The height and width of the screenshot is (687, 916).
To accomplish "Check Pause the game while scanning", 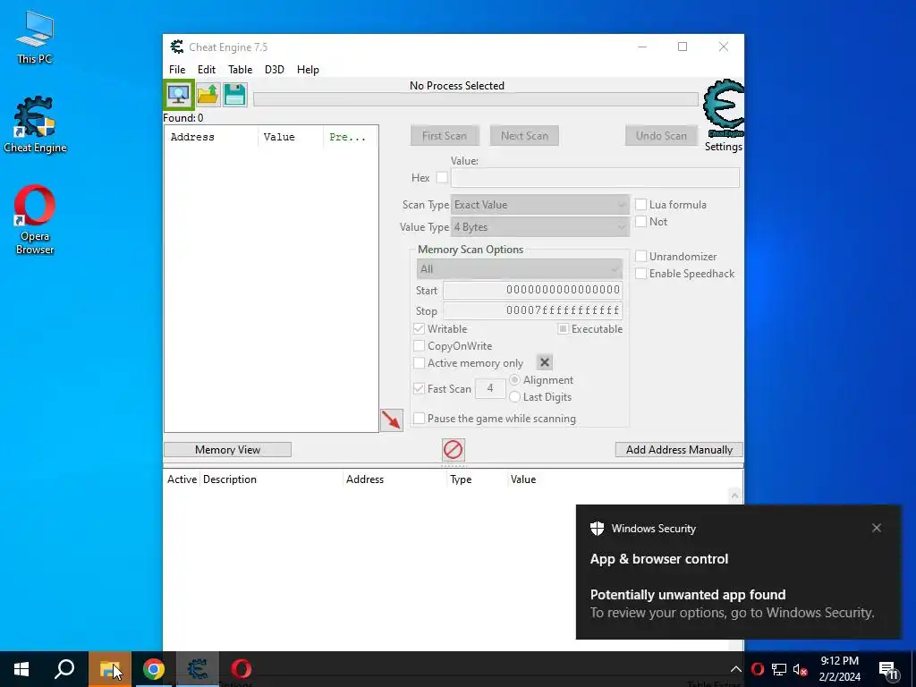I will tap(419, 419).
